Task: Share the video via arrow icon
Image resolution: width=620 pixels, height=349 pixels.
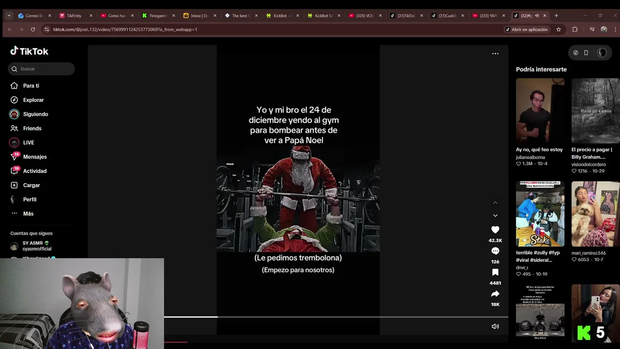Action: [495, 294]
